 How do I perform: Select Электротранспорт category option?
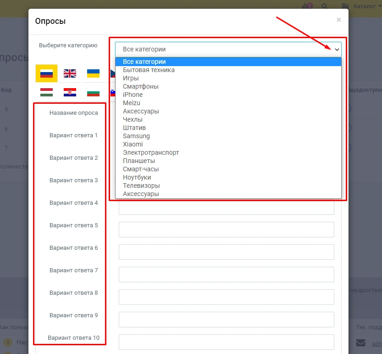point(151,152)
